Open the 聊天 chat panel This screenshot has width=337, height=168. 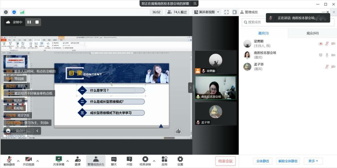[x=114, y=161]
